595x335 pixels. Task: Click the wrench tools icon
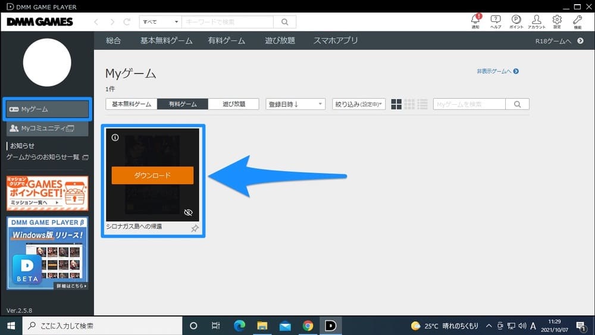(577, 20)
